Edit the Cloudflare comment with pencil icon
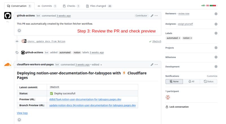Screen dimensions: 226x124 point(152,65)
